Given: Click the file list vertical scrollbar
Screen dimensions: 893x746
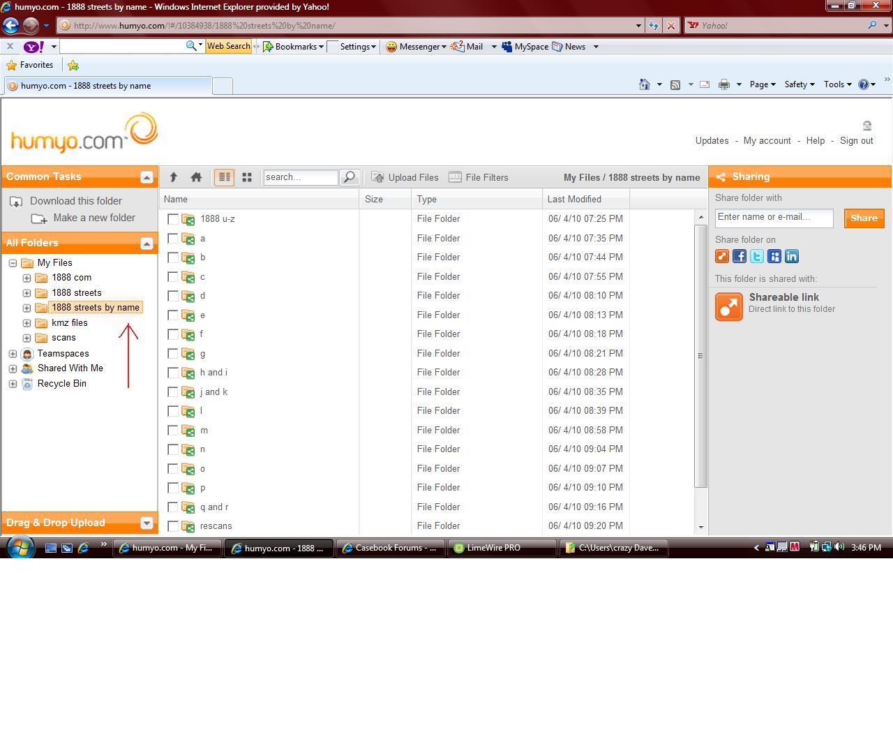Looking at the screenshot, I should coord(700,356).
